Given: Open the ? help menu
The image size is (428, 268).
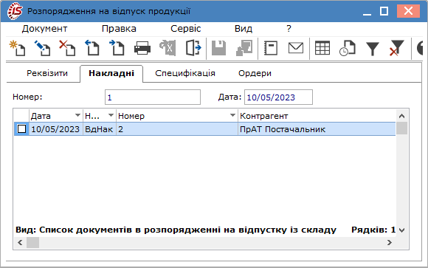Looking at the screenshot, I should [x=289, y=29].
